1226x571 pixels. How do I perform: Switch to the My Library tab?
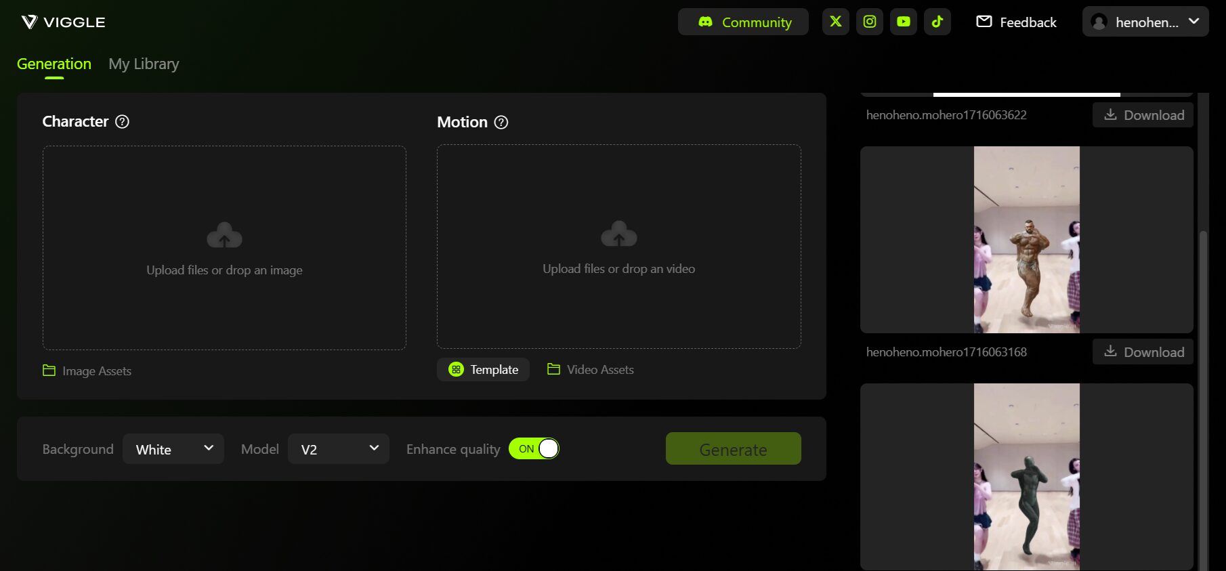coord(144,64)
